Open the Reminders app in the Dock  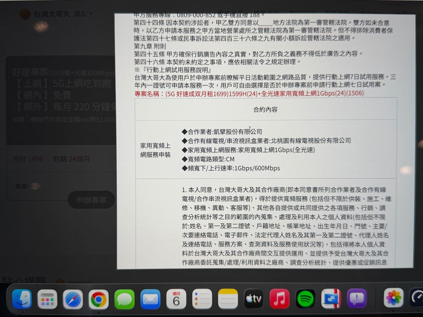pyautogui.click(x=202, y=299)
